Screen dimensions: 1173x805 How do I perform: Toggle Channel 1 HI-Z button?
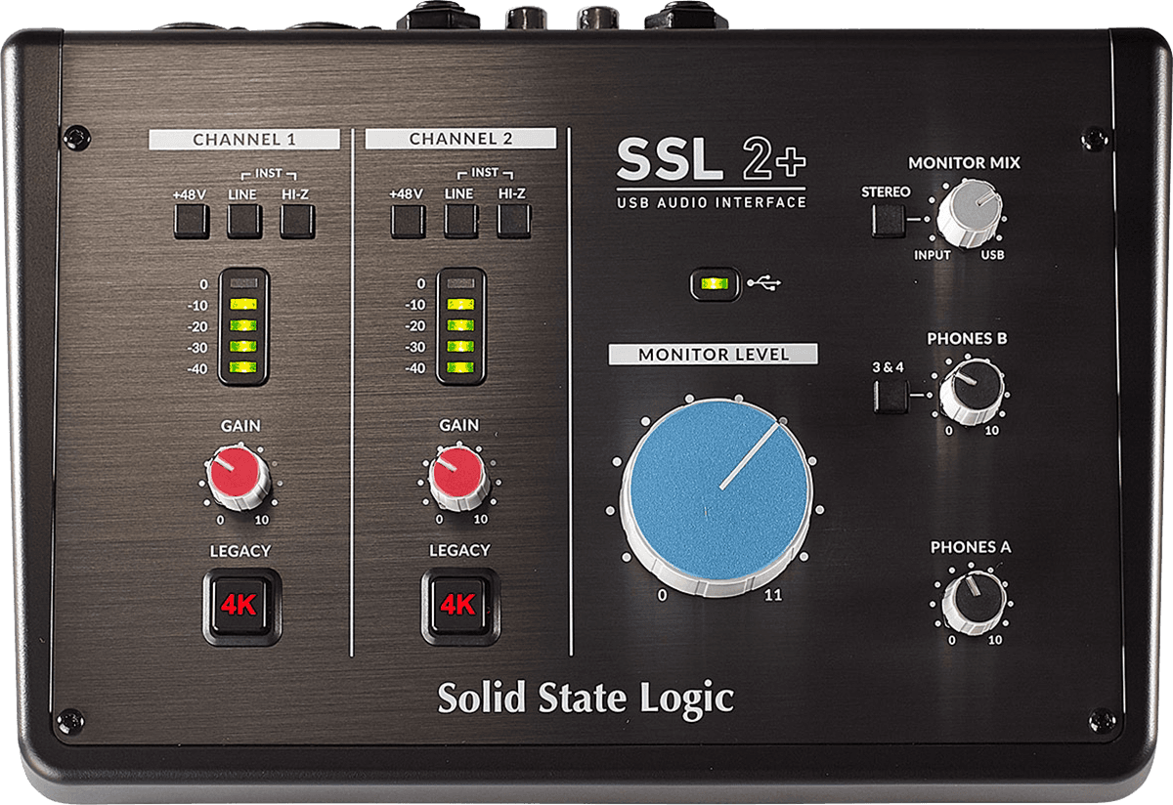pyautogui.click(x=297, y=222)
